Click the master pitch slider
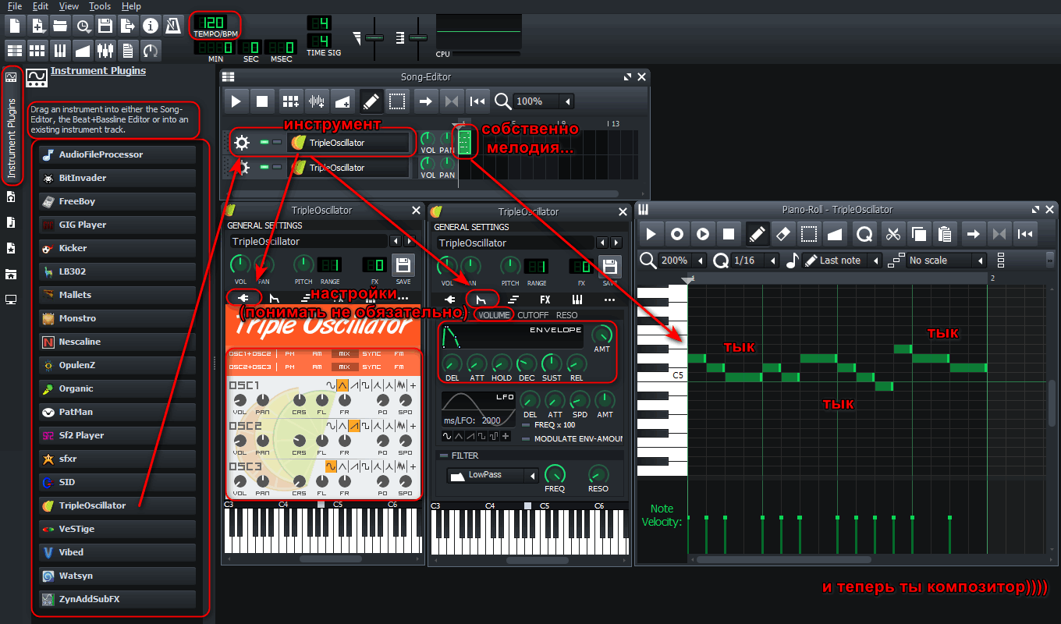 pyautogui.click(x=417, y=37)
